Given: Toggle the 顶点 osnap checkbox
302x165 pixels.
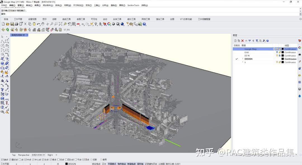Looking at the screenshot, I should pos(84,160).
